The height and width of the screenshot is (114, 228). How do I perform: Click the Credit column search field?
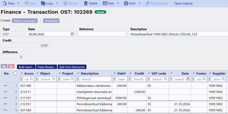click(138, 79)
